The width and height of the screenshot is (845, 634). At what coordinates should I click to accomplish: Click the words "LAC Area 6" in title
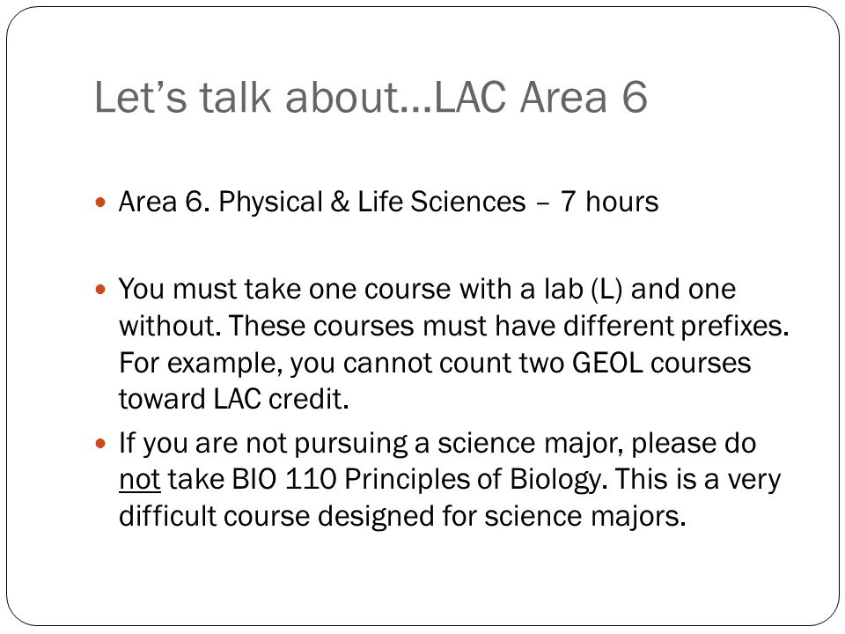[540, 97]
